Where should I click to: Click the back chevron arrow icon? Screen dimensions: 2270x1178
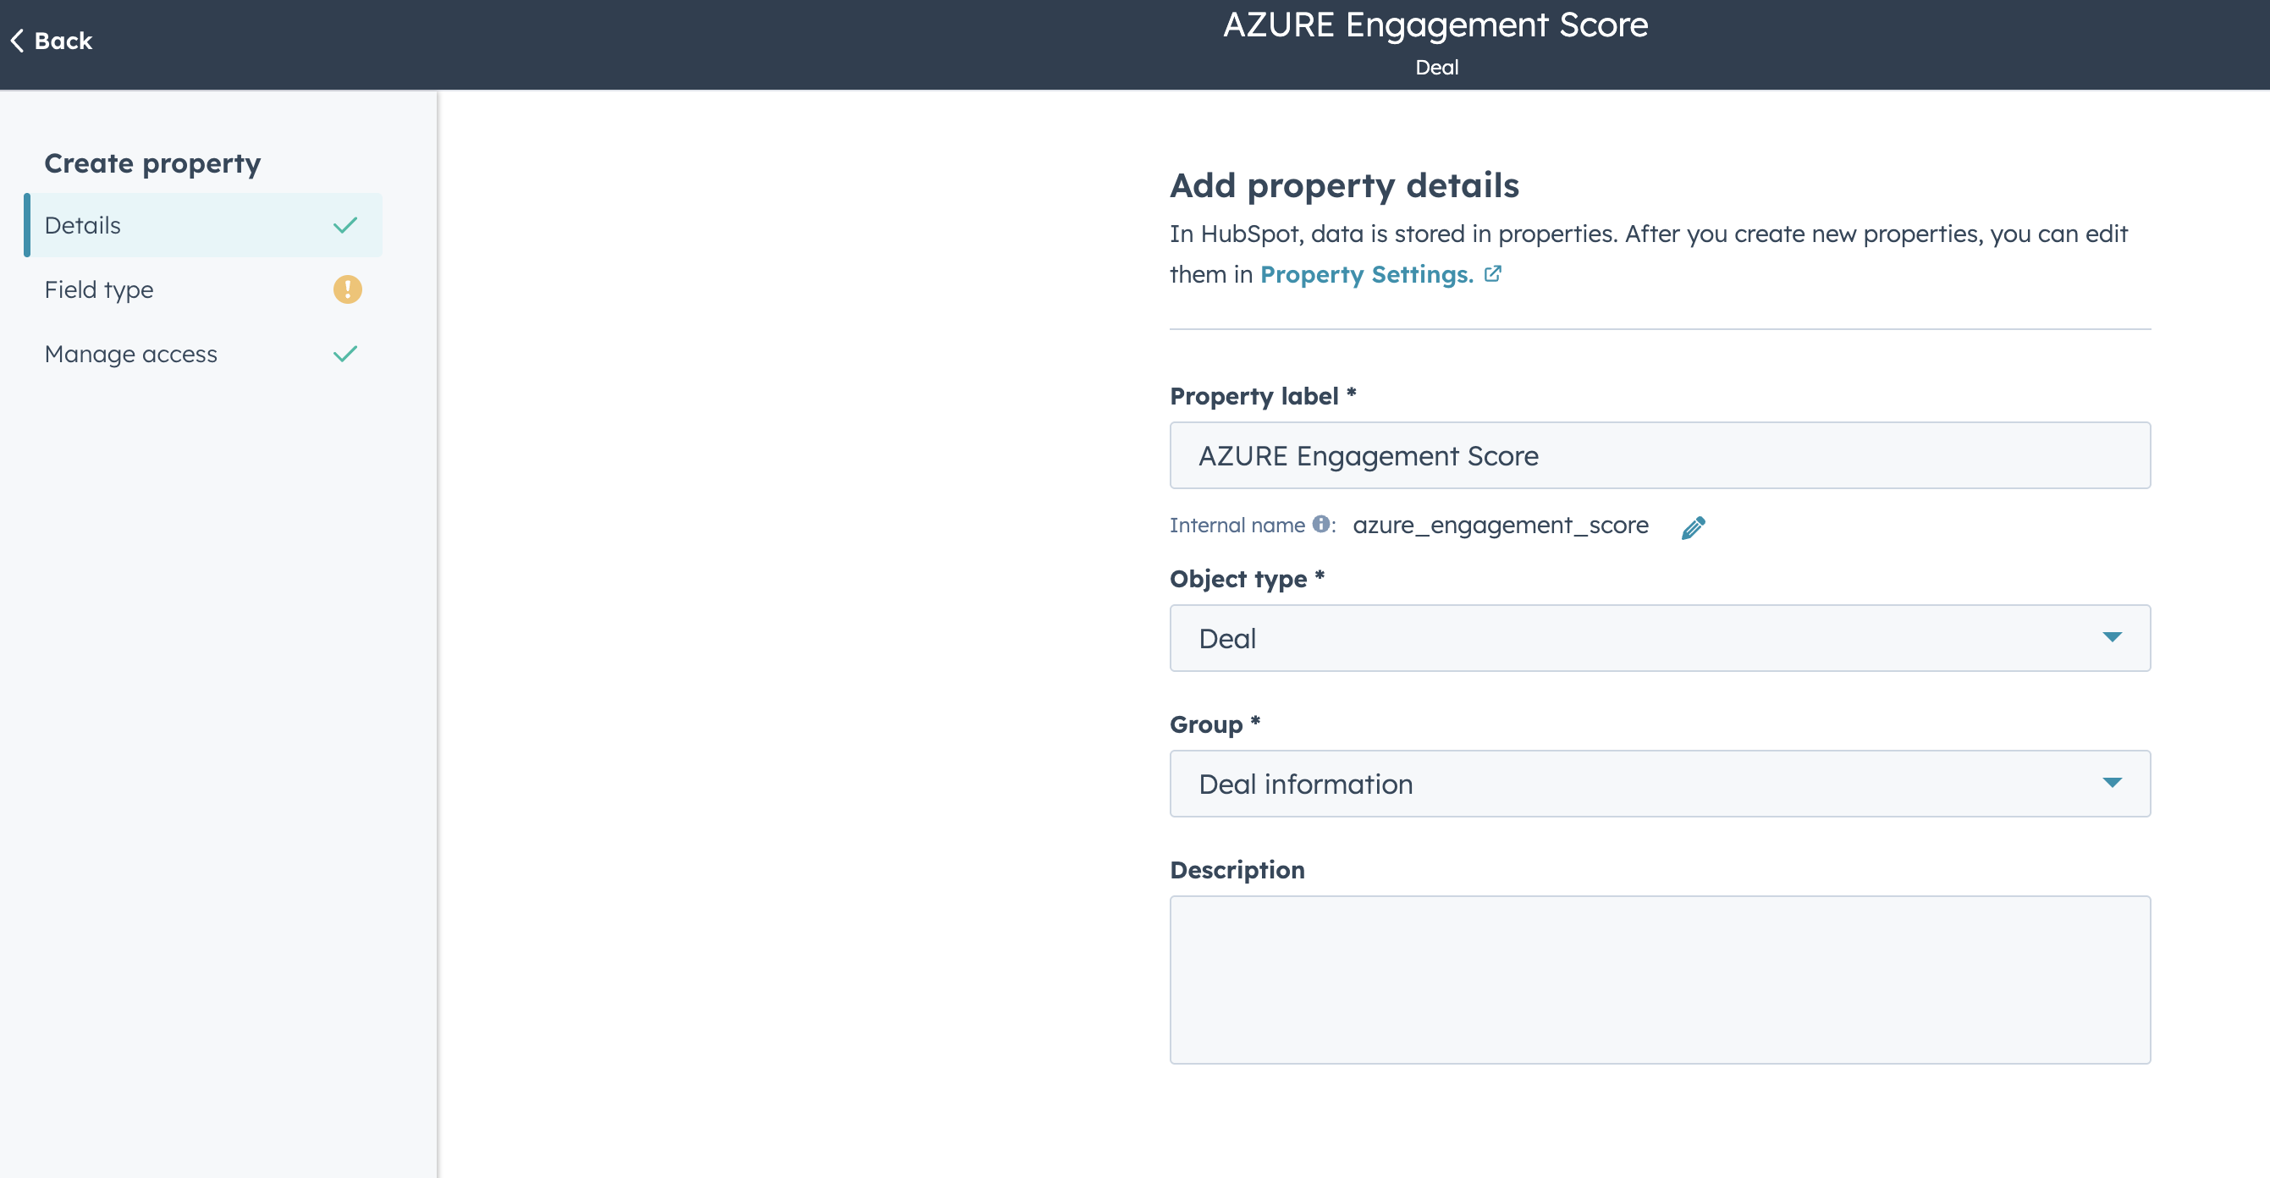pos(17,41)
